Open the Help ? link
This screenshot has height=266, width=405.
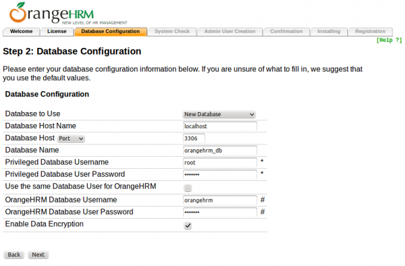(x=389, y=40)
